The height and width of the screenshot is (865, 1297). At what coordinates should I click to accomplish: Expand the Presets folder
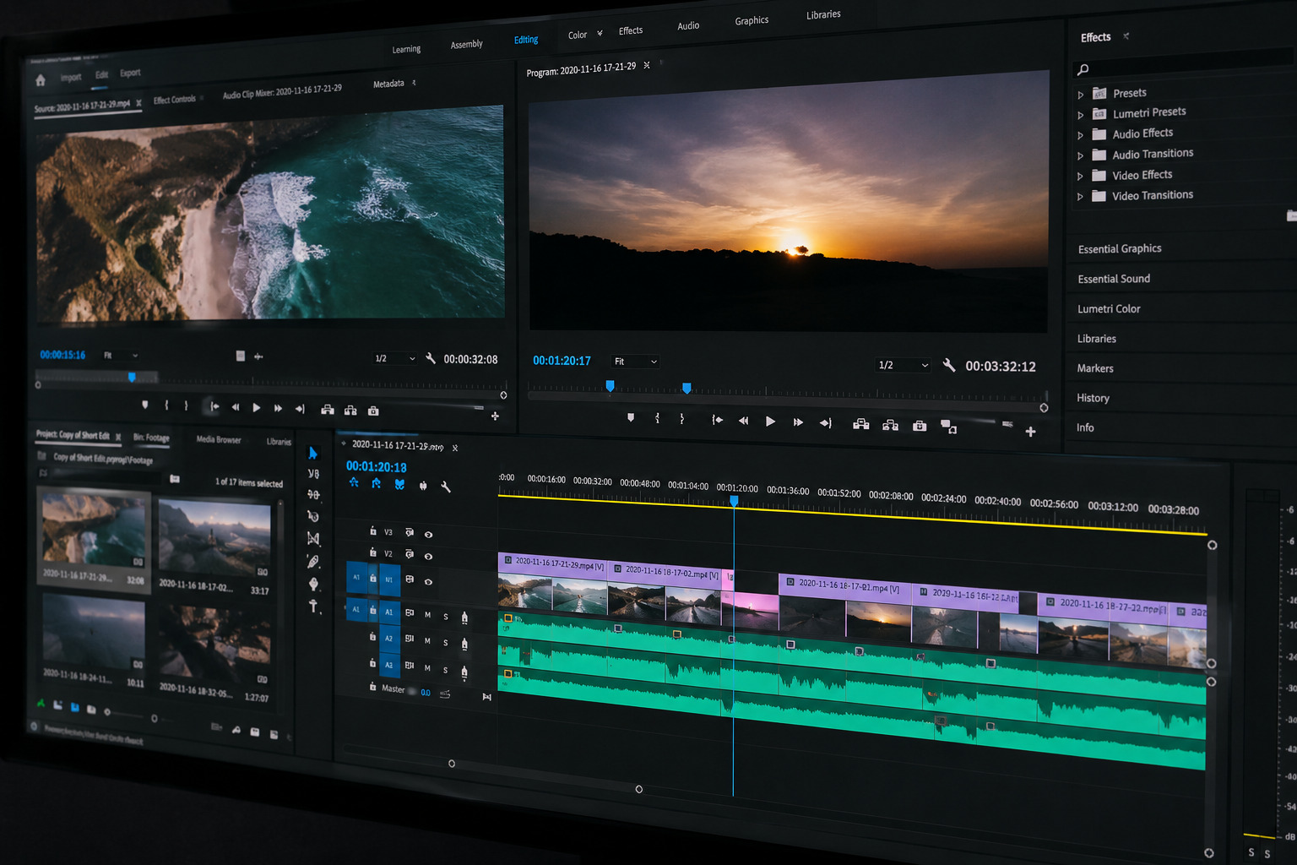1080,95
